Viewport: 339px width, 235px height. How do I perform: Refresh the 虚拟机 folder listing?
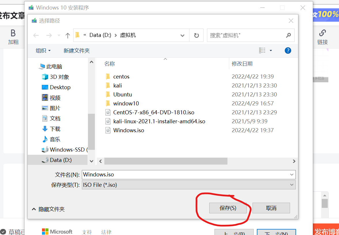click(x=196, y=35)
